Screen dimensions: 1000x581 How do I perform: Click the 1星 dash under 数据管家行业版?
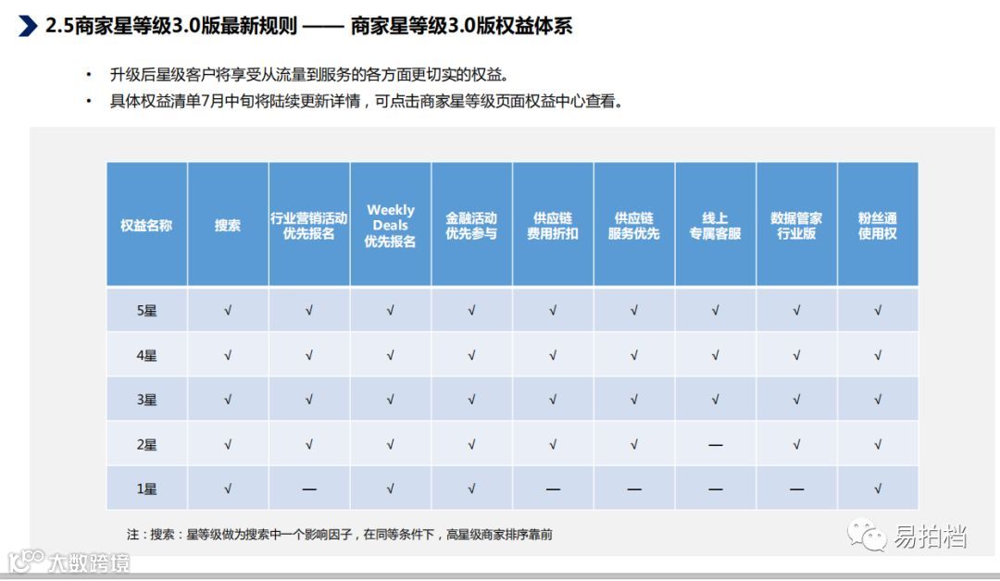click(796, 489)
